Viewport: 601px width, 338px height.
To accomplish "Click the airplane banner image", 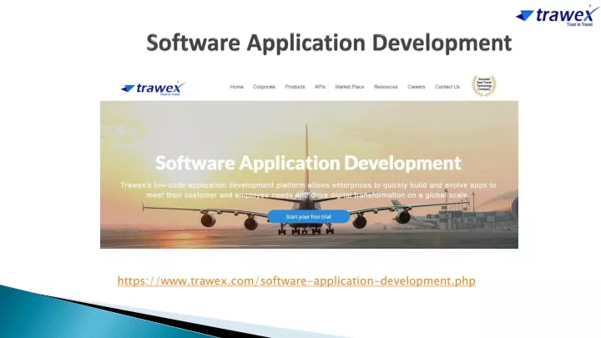I will point(309,174).
